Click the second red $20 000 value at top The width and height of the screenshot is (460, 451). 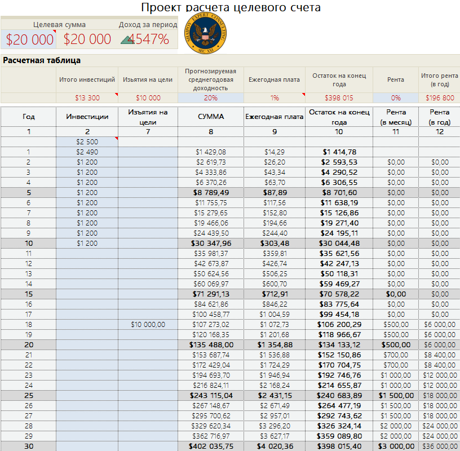coord(87,39)
